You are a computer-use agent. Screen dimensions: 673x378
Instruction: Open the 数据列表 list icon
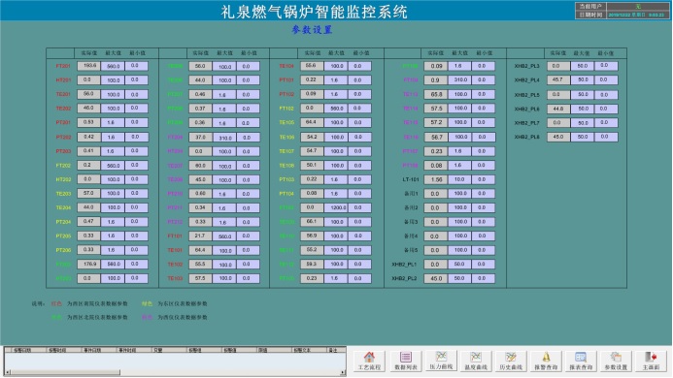tap(405, 362)
